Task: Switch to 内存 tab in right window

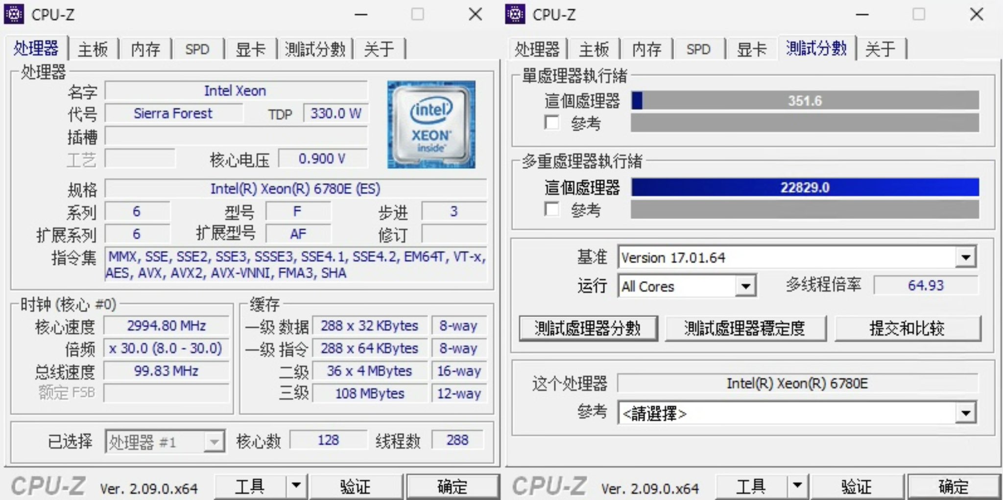Action: (646, 49)
